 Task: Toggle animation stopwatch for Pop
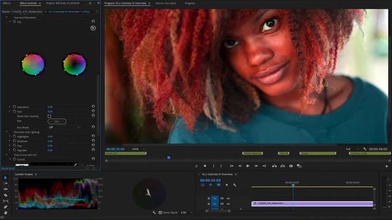pyautogui.click(x=15, y=145)
